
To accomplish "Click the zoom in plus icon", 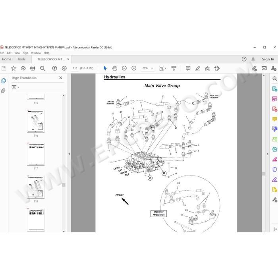I will [134, 68].
